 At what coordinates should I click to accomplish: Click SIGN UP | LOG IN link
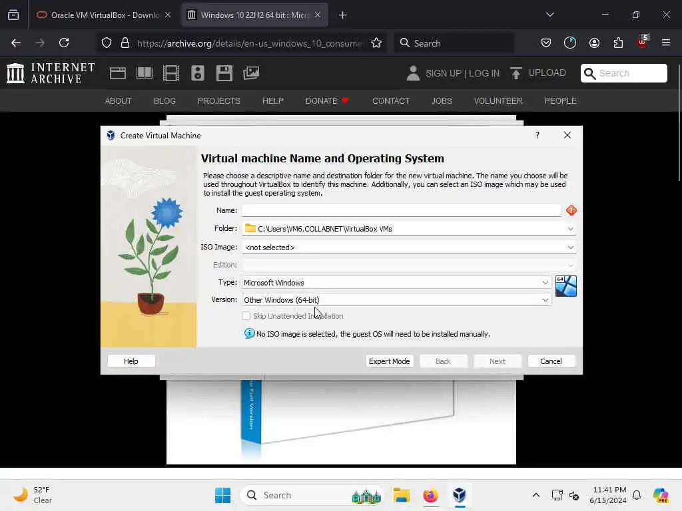point(462,73)
